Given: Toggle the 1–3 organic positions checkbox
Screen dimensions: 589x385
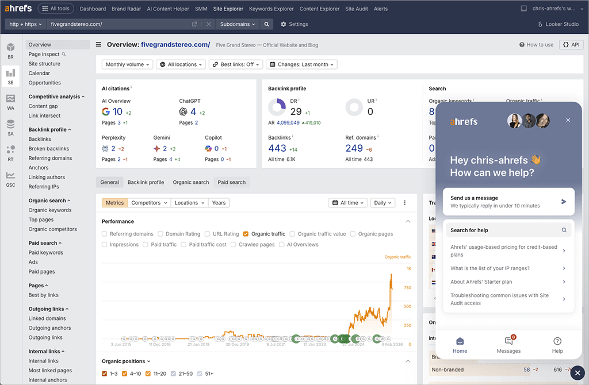Looking at the screenshot, I should [105, 374].
